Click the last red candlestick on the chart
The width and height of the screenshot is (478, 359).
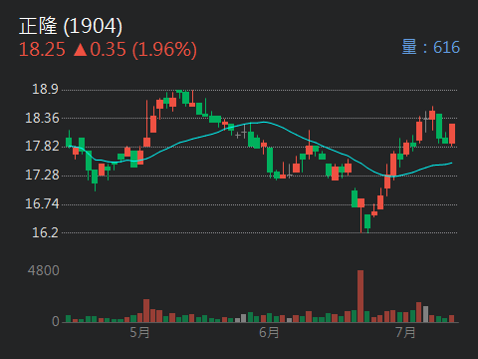pyautogui.click(x=452, y=134)
